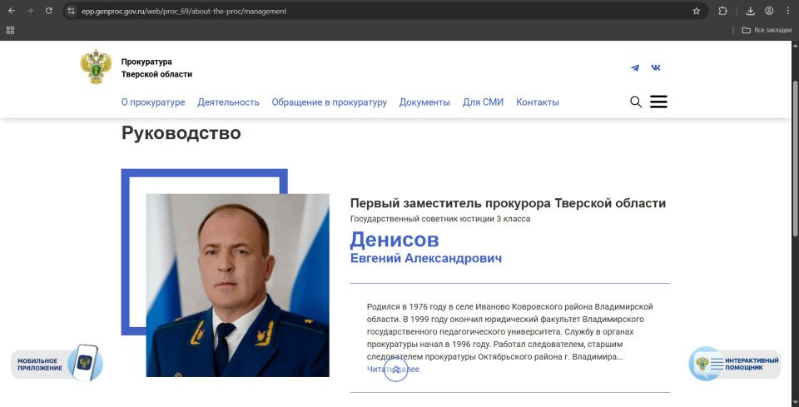The image size is (799, 407).
Task: Go to the 'Документы' section
Action: 424,102
